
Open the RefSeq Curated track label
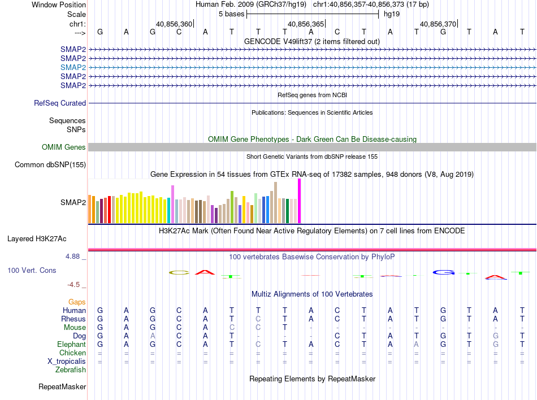(x=60, y=103)
